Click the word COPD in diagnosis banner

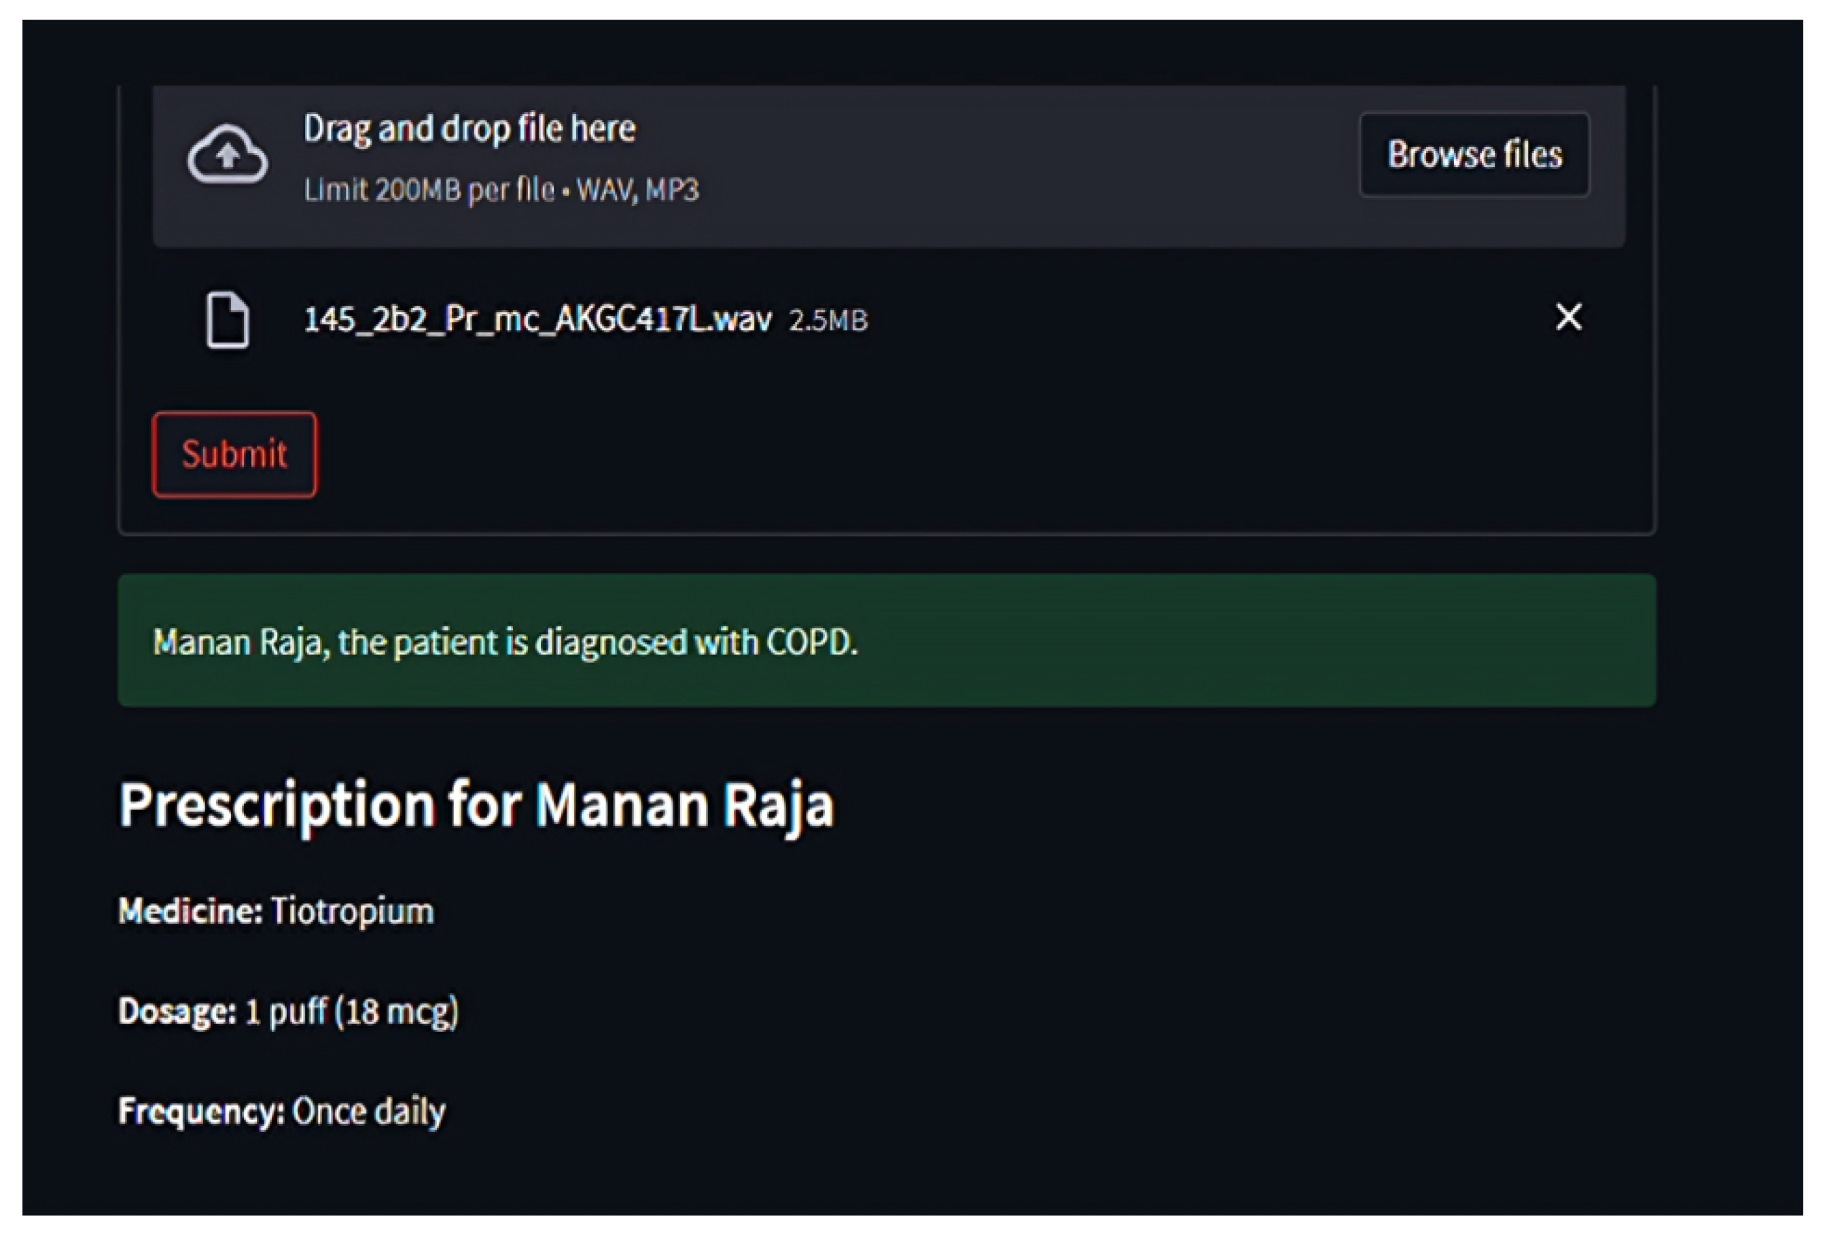[811, 642]
